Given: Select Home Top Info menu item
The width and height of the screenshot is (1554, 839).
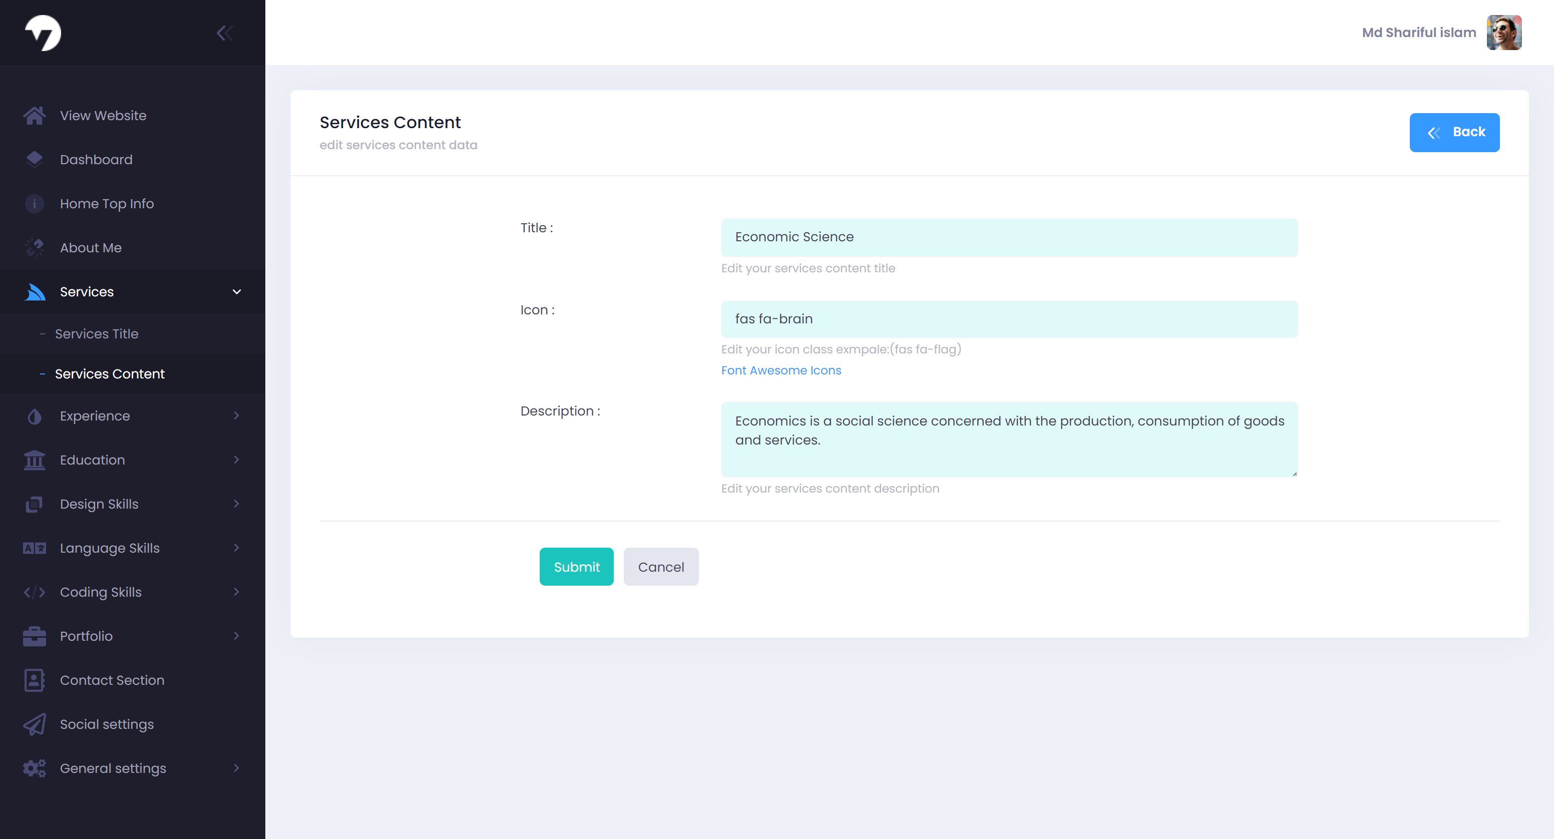Looking at the screenshot, I should [x=107, y=204].
